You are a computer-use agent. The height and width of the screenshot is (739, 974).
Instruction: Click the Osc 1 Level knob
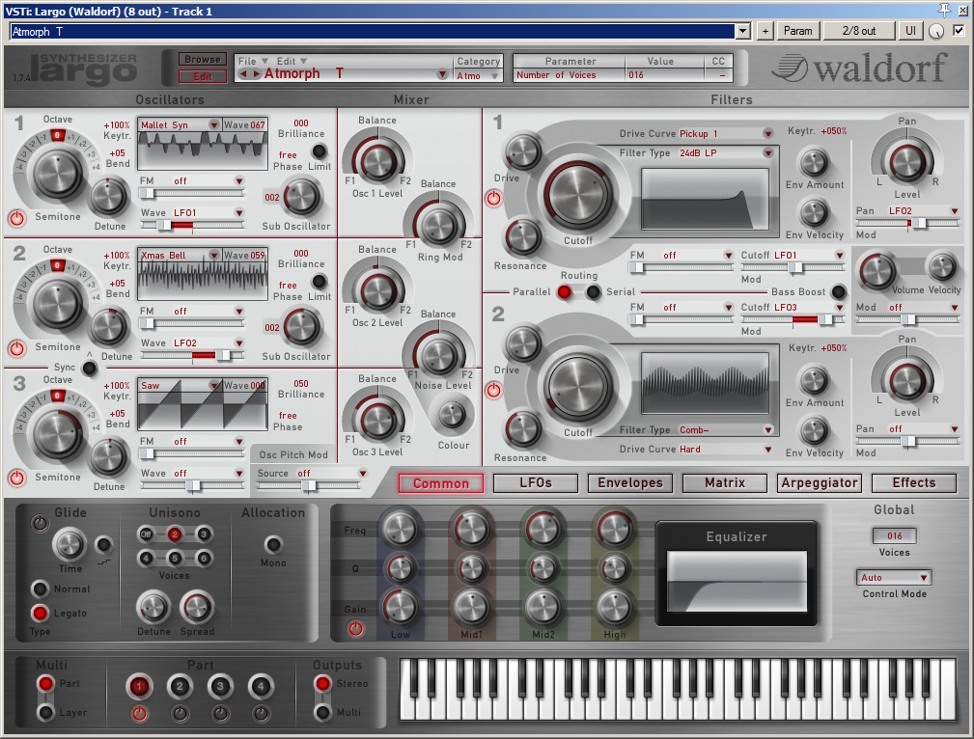(377, 161)
